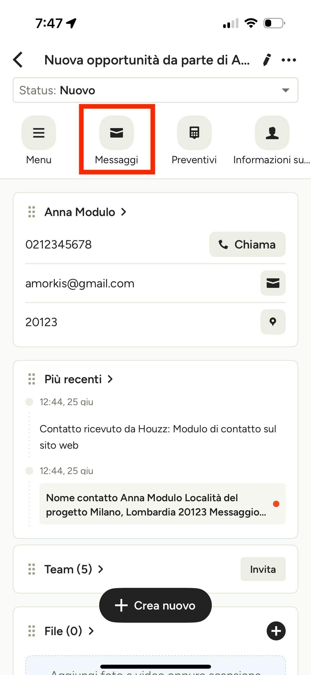Viewport: 311px width, 675px height.
Task: Call the contact with the Chiama button
Action: point(247,244)
